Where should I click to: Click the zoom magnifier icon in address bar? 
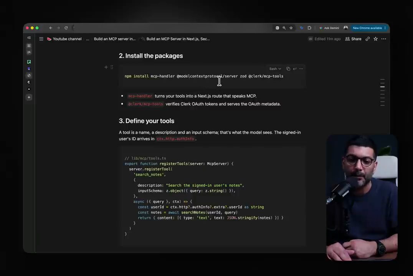point(284,28)
